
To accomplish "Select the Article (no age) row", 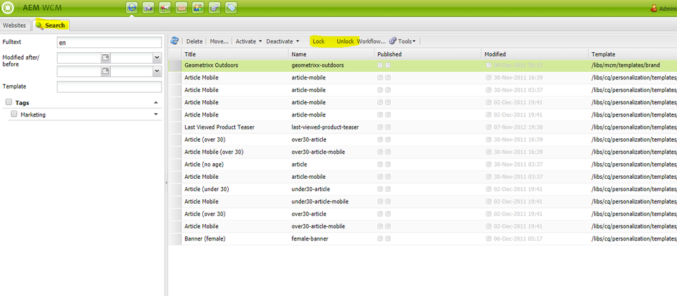I will pyautogui.click(x=423, y=164).
